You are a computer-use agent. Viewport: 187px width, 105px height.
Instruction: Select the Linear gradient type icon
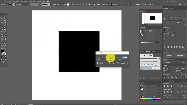149,31
